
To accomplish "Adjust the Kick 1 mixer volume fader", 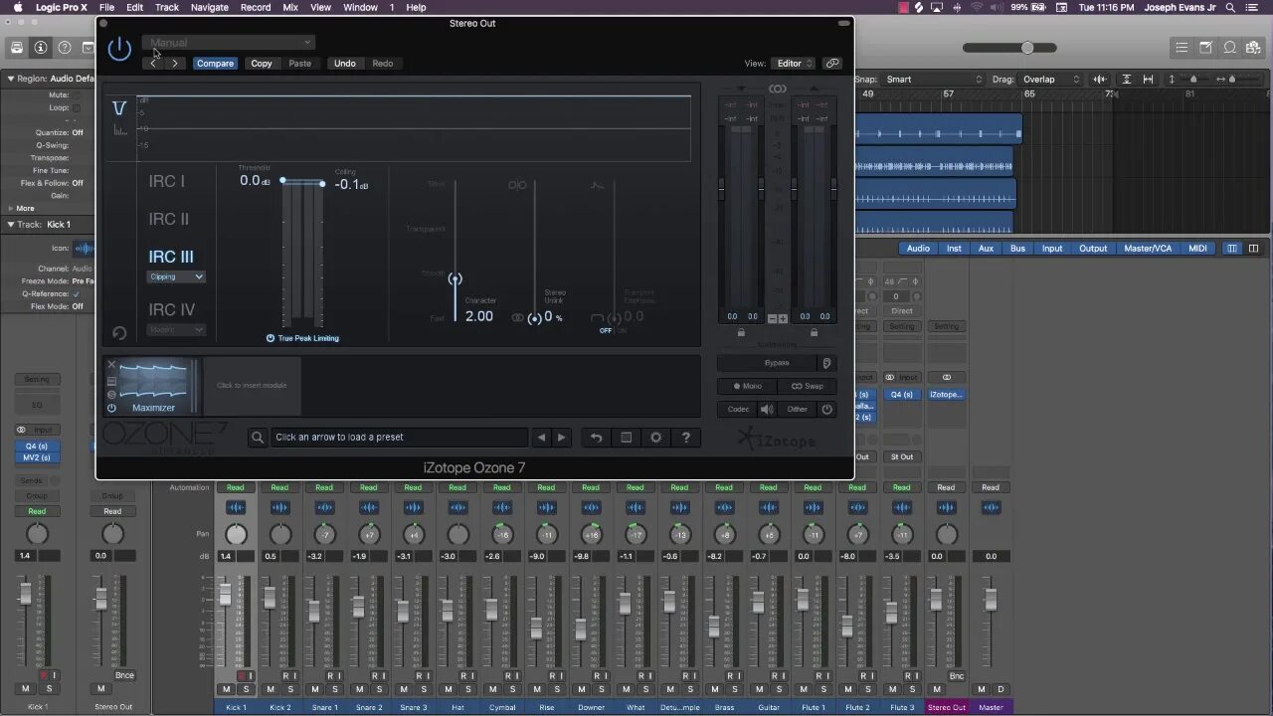I will point(226,595).
